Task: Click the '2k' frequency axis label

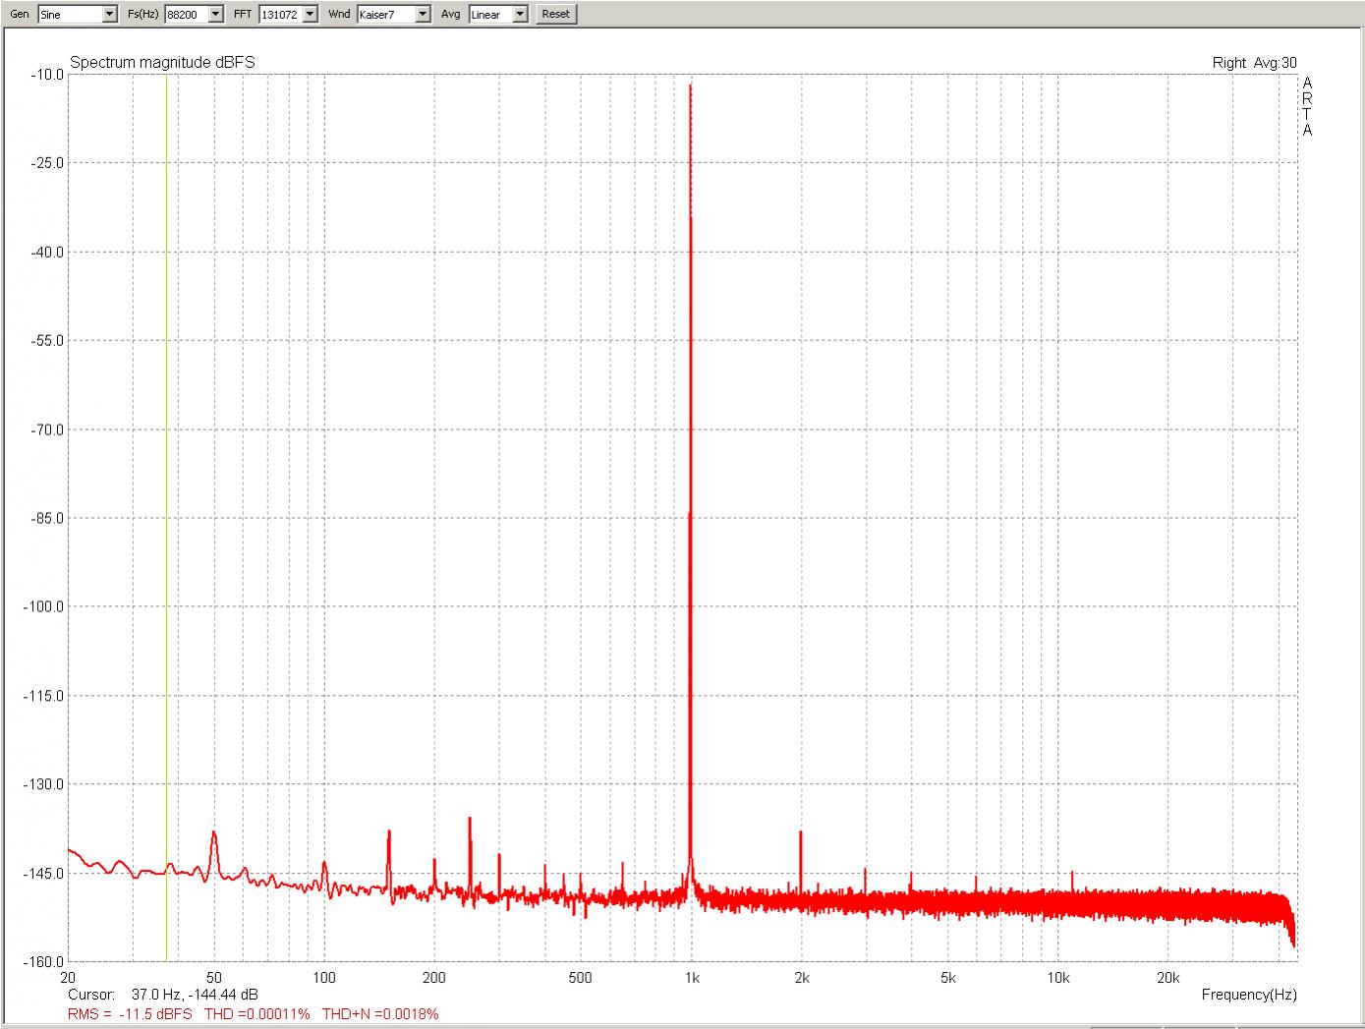Action: coord(802,978)
